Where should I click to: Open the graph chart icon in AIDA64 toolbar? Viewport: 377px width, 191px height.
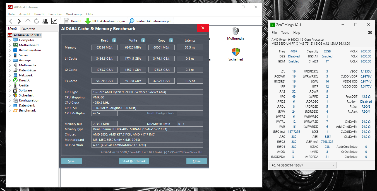[x=54, y=21]
